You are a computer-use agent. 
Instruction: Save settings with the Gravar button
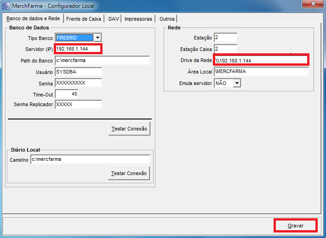click(x=296, y=226)
